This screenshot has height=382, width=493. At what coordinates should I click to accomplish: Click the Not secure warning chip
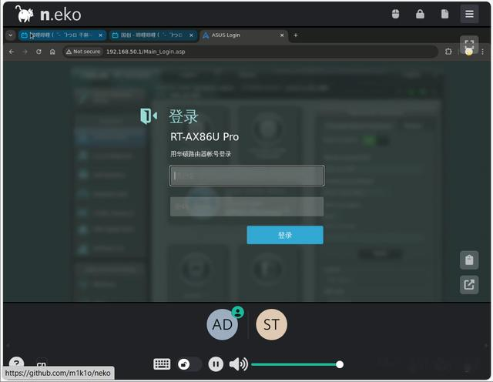(83, 52)
